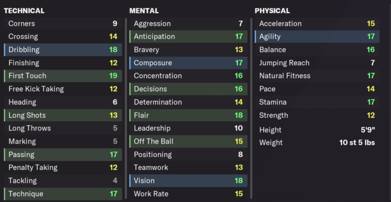Click the First Touch attribute row
Image resolution: width=391 pixels, height=202 pixels.
coord(63,76)
